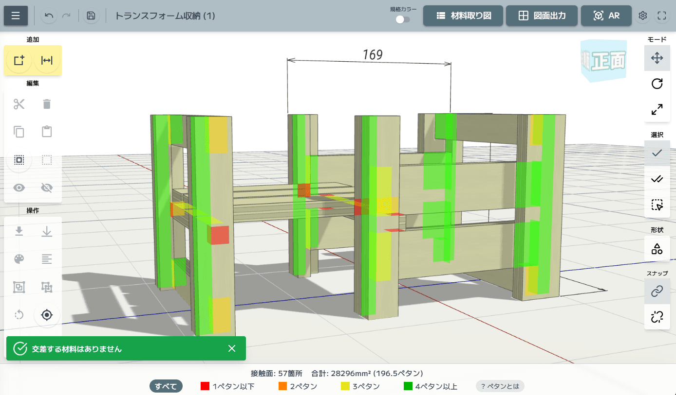Open the hamburger menu

(16, 16)
